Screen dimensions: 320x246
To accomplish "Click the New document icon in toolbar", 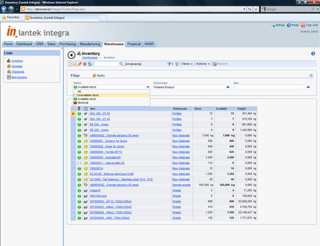I will (x=70, y=64).
